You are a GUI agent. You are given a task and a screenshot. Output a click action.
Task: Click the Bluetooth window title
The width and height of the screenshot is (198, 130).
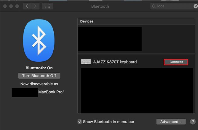[x=100, y=6]
